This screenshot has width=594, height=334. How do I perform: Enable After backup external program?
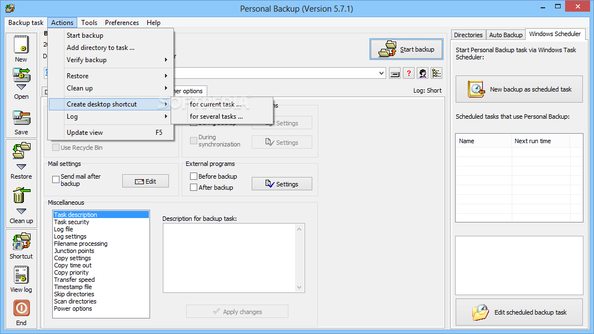(193, 187)
